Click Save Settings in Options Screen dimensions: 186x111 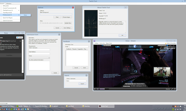point(67,28)
